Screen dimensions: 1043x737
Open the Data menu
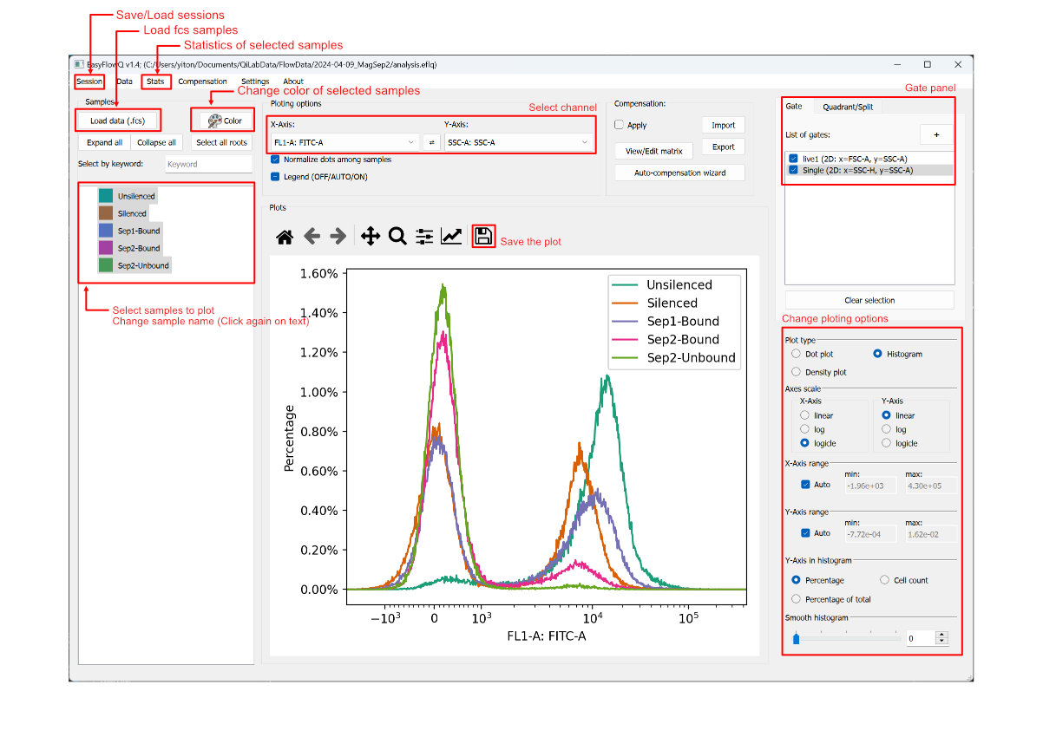pyautogui.click(x=125, y=82)
